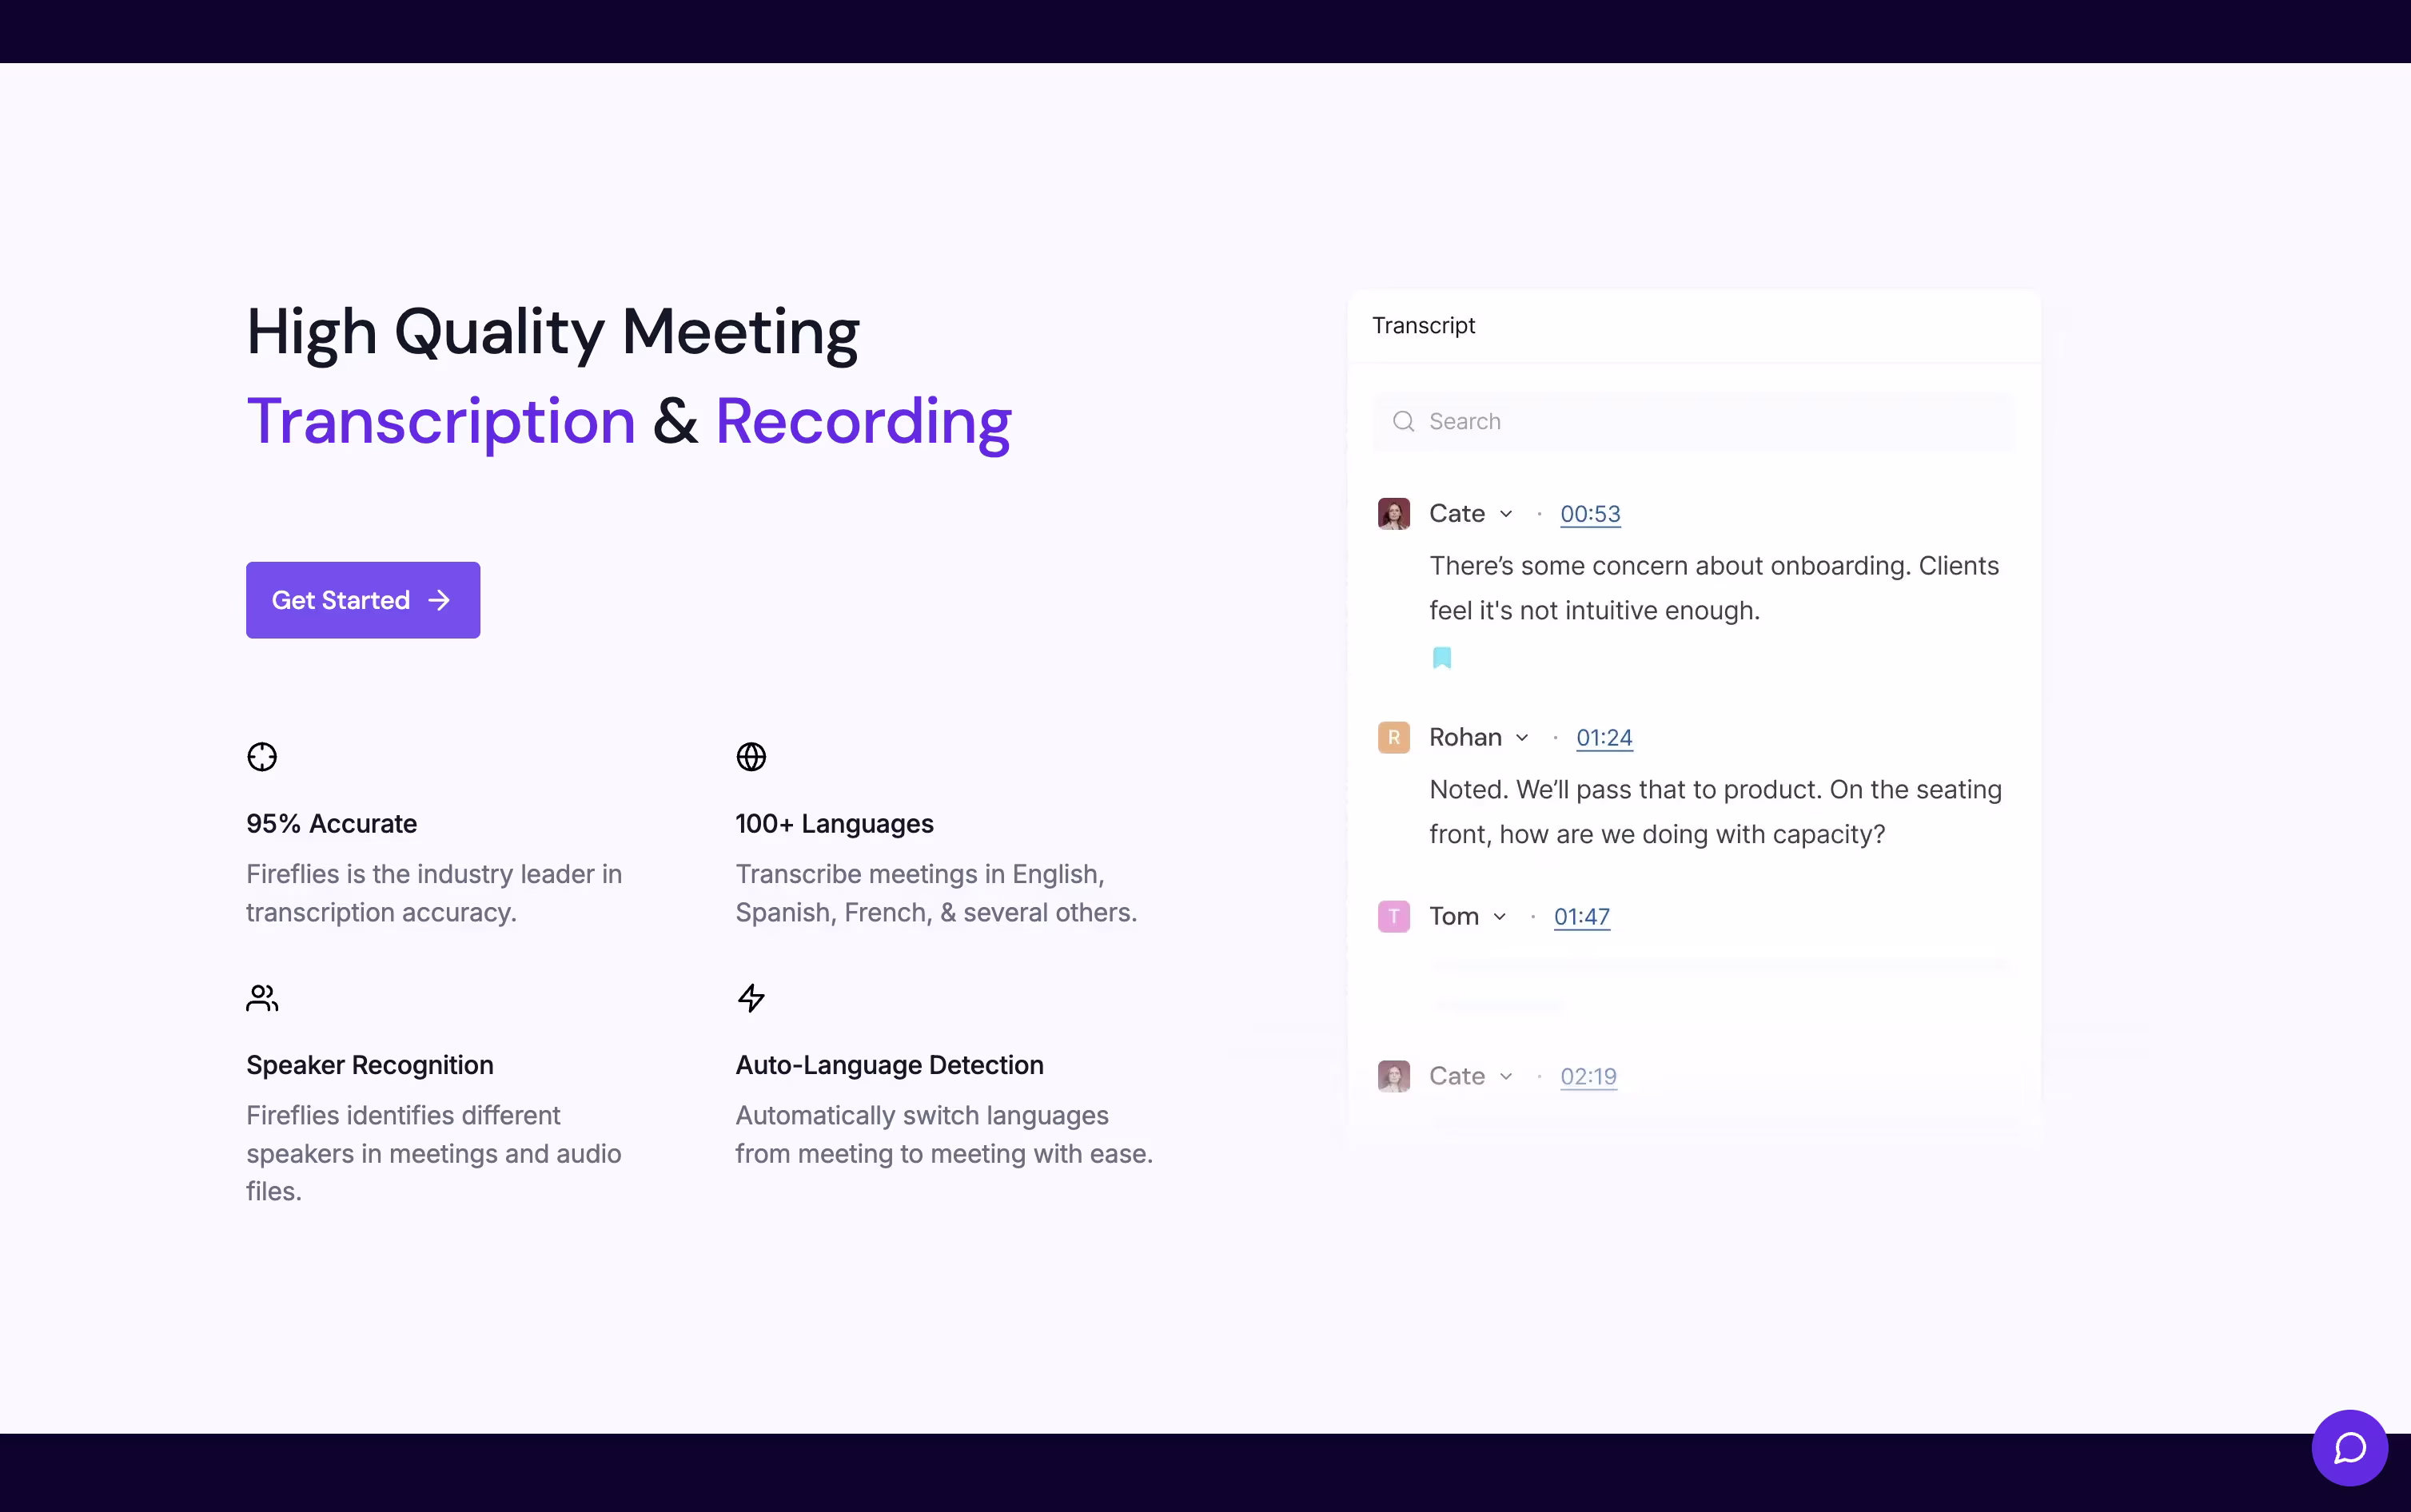This screenshot has width=2411, height=1512.
Task: Click Cate's avatar at 00:53
Action: coord(1394,514)
